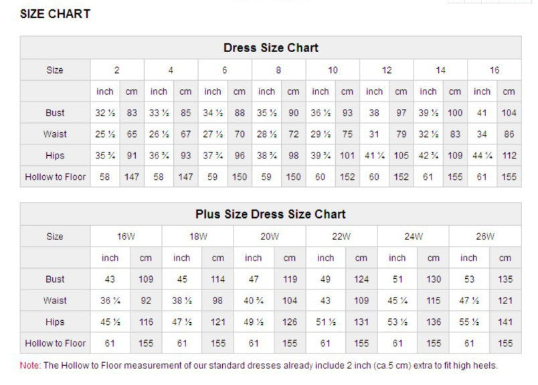Screen dimensions: 538x385
Task: Click the hips value 141 under size 26W
Action: [506, 322]
